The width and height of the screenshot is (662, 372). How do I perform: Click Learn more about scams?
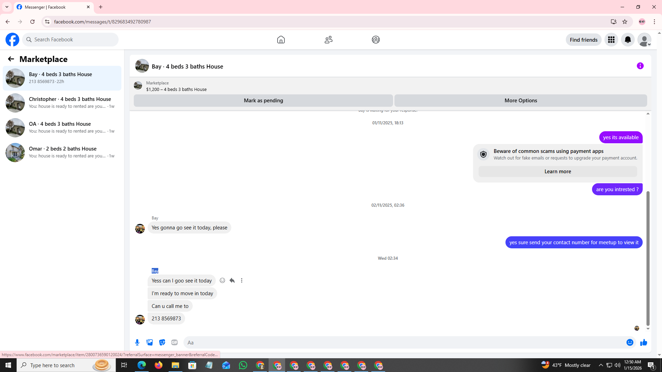pyautogui.click(x=558, y=172)
